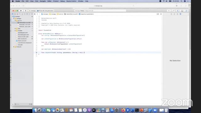Open the Trash in the Dock

tap(166, 110)
